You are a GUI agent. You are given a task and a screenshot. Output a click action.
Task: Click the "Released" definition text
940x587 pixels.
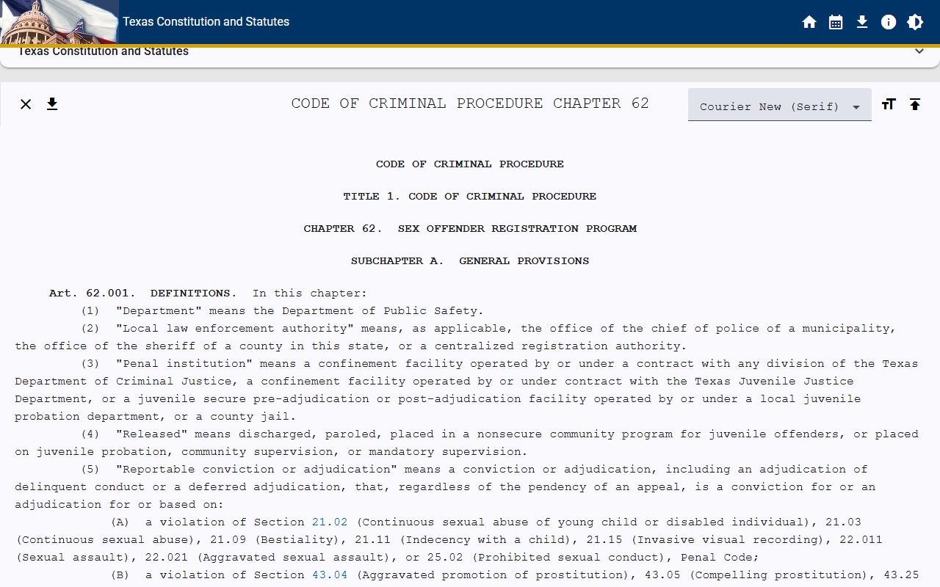[x=466, y=443]
